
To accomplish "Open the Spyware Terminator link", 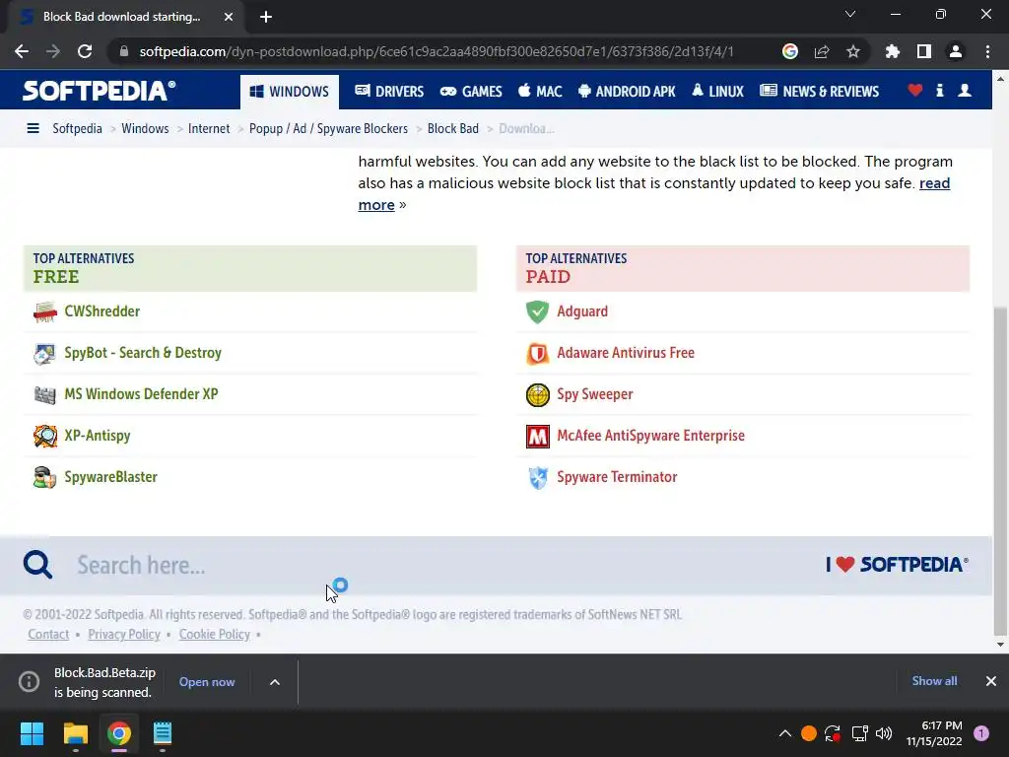I will coord(617,477).
